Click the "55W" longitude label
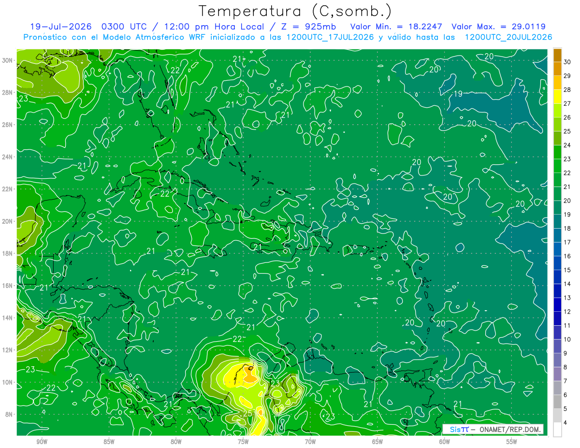580x448 pixels. 512,442
